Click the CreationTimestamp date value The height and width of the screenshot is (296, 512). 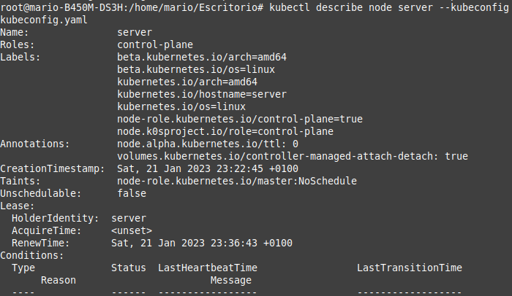pyautogui.click(x=208, y=168)
